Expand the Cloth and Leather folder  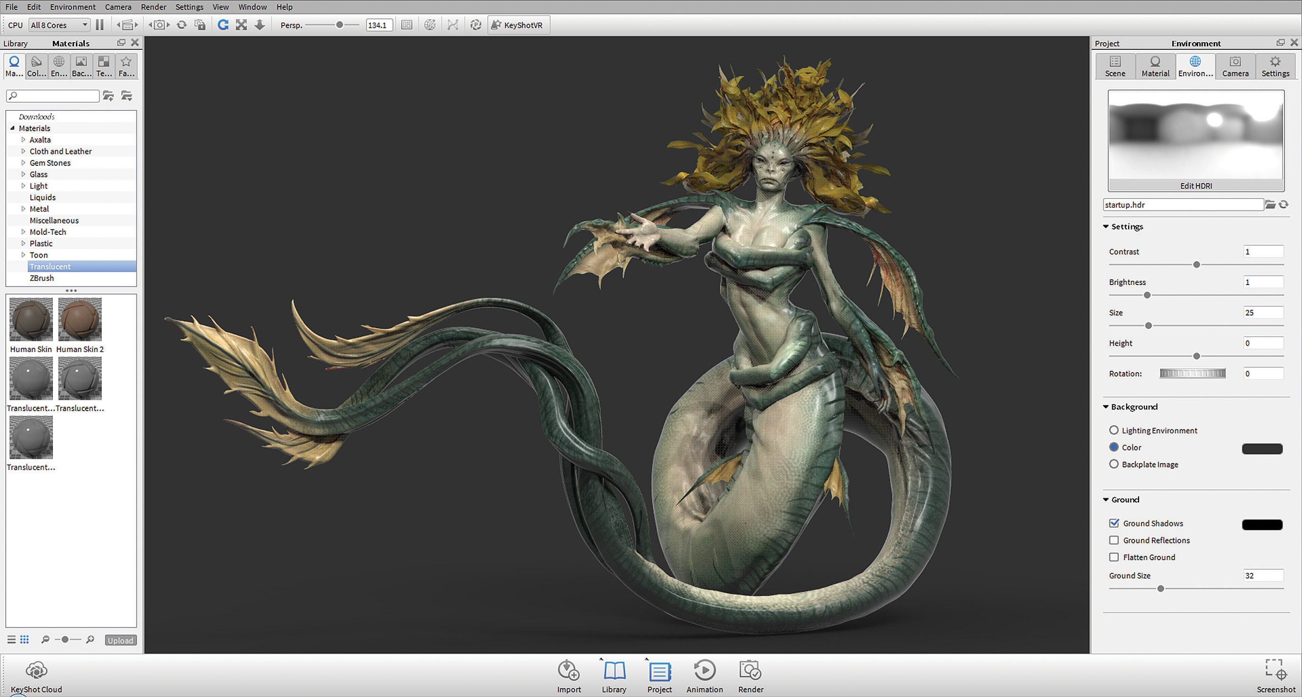coord(23,151)
